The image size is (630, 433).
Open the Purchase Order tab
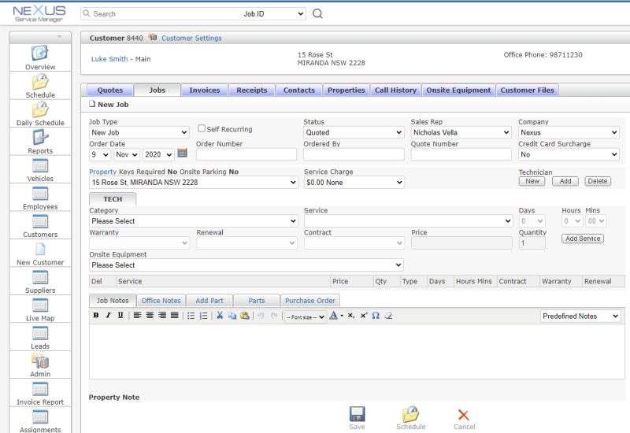click(310, 301)
